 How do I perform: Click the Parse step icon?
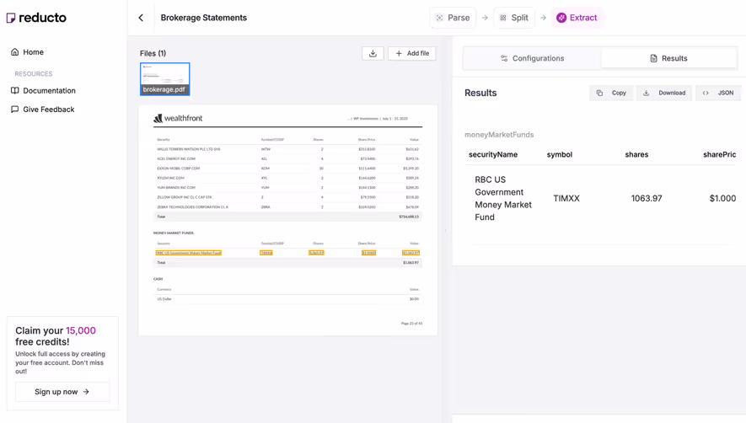[x=440, y=18]
